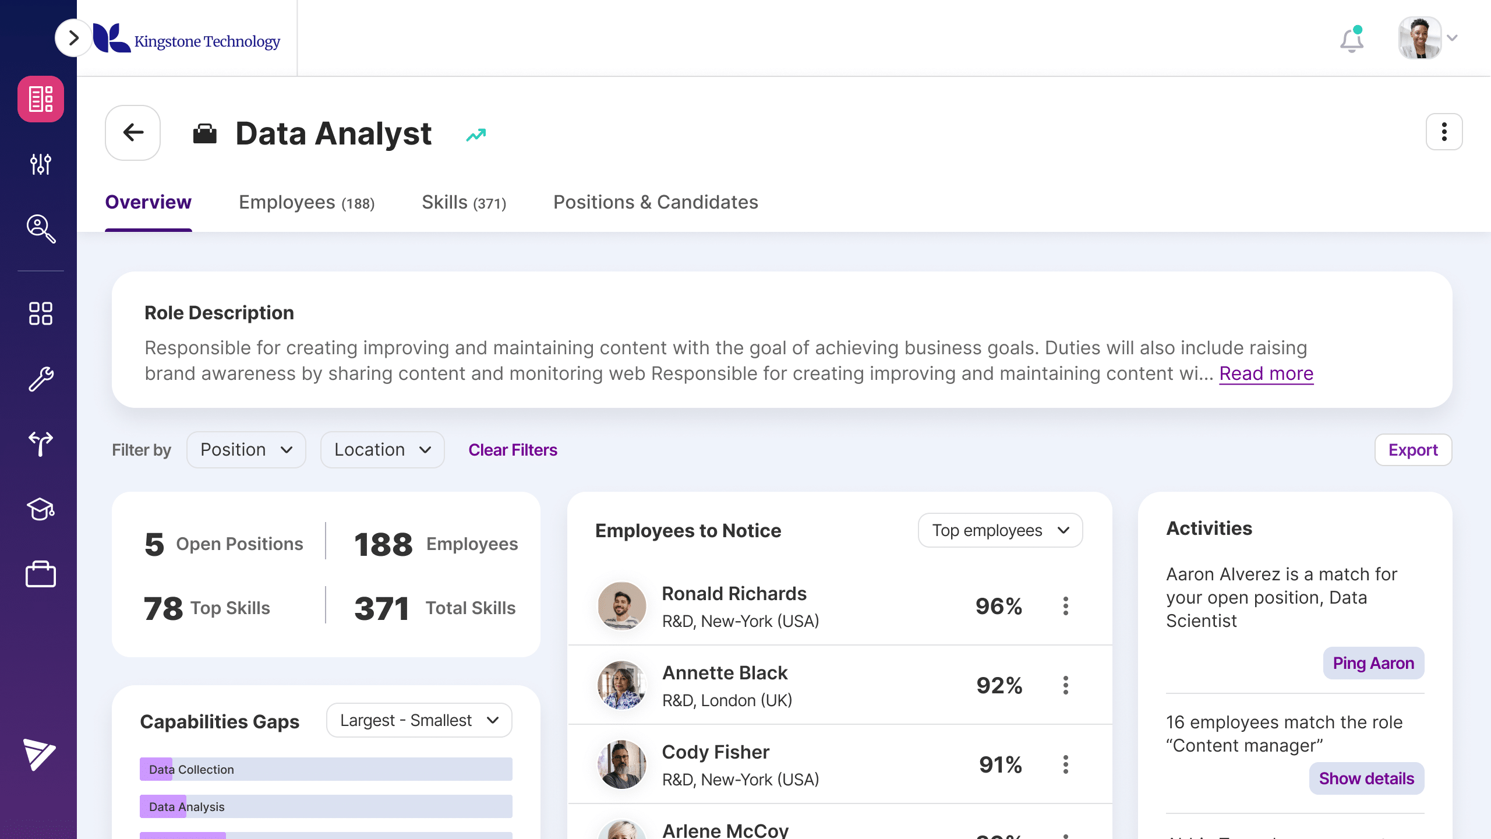Expand the sidebar with the chevron button

tap(73, 38)
